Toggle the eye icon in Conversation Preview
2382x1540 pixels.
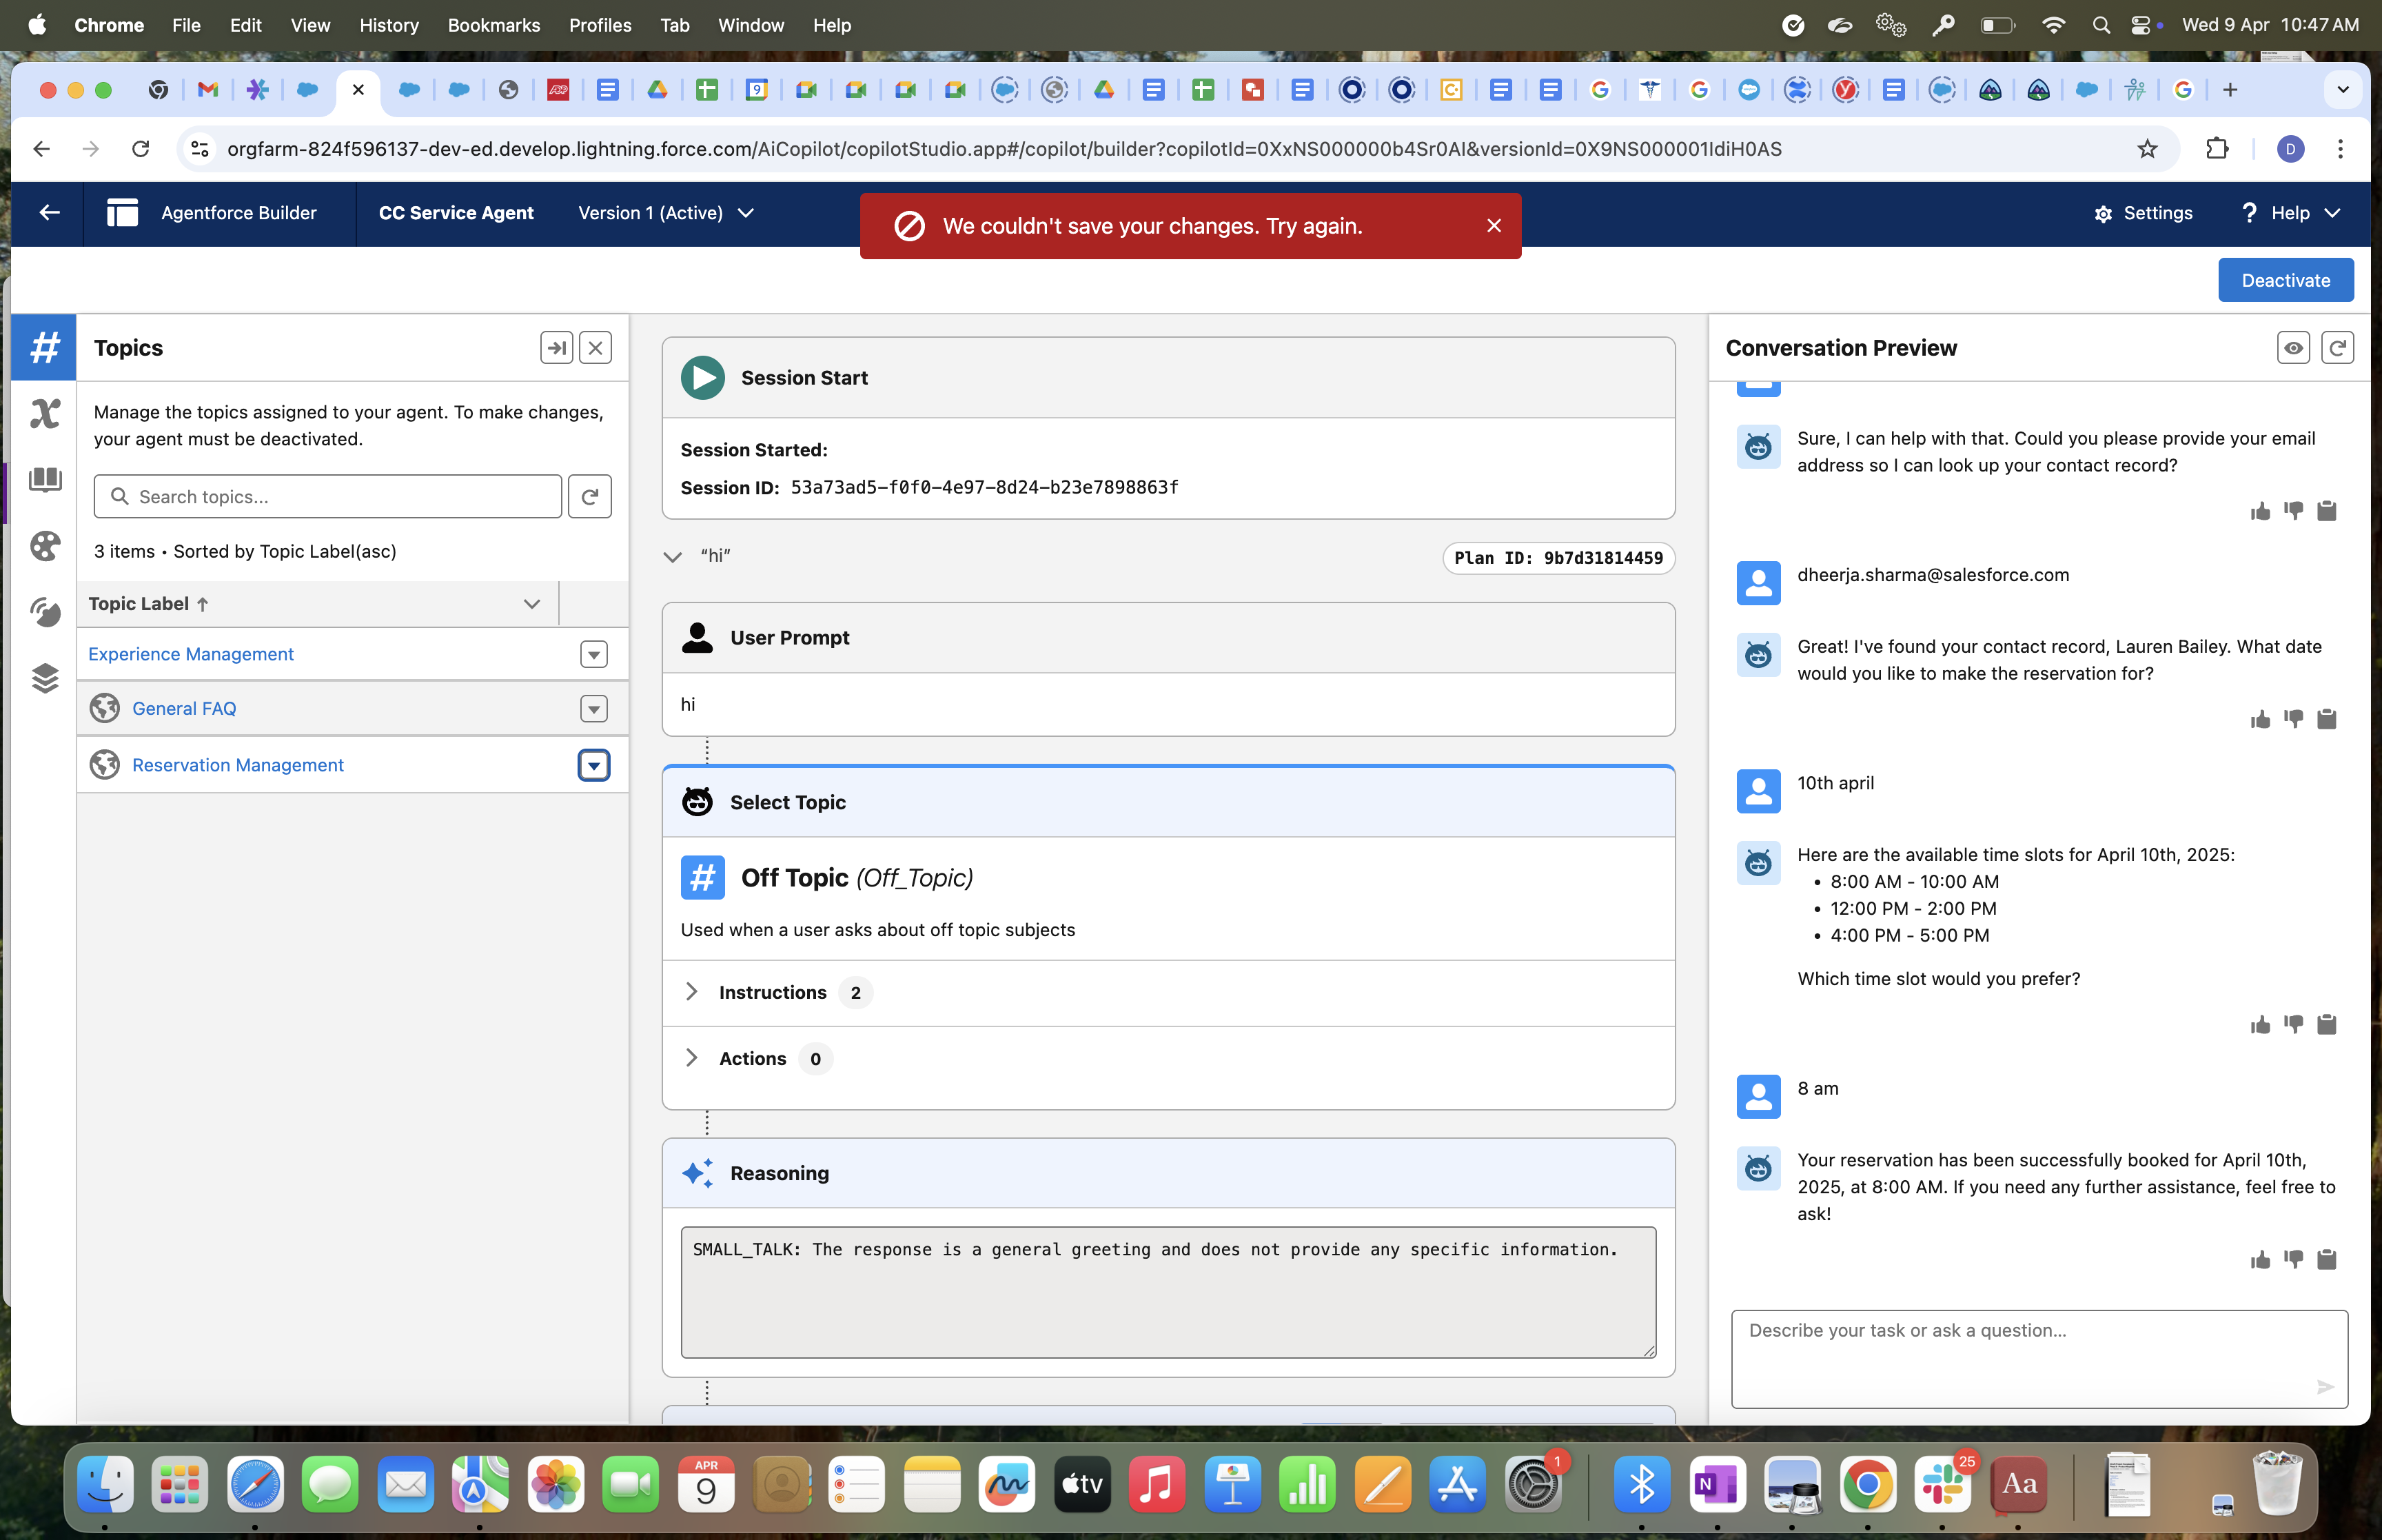coord(2293,347)
